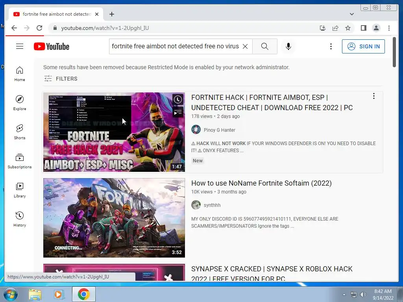
Task: Click the 'HACK WILL NOT WORK' description text
Action: (x=283, y=147)
